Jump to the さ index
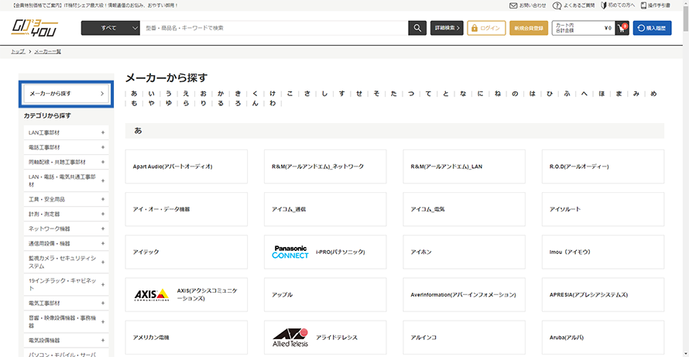 coord(307,94)
